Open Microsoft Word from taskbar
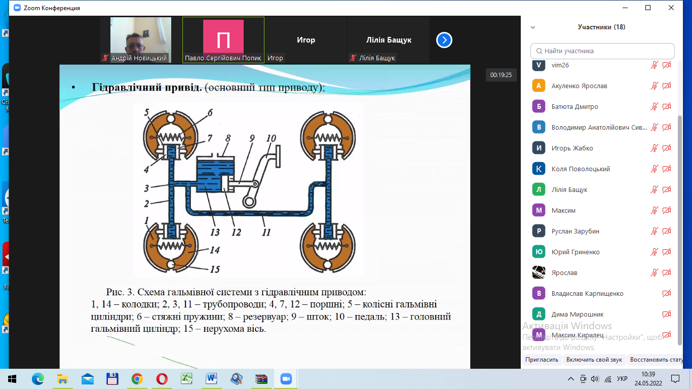 point(212,379)
